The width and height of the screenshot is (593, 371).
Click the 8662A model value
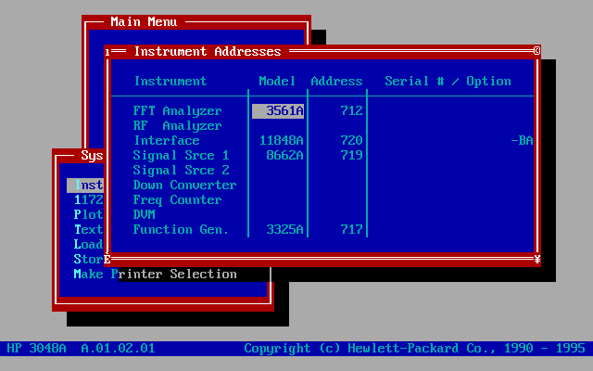(284, 155)
